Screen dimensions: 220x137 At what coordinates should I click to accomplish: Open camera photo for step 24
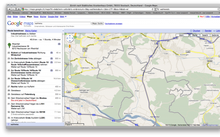click(51, 62)
